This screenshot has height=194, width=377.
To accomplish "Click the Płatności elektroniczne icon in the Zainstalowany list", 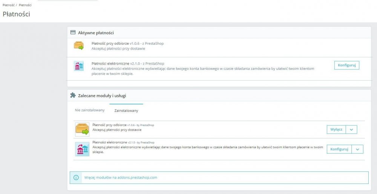I will pyautogui.click(x=82, y=149).
